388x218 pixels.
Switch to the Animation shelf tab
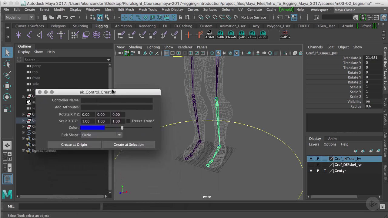[x=123, y=26]
